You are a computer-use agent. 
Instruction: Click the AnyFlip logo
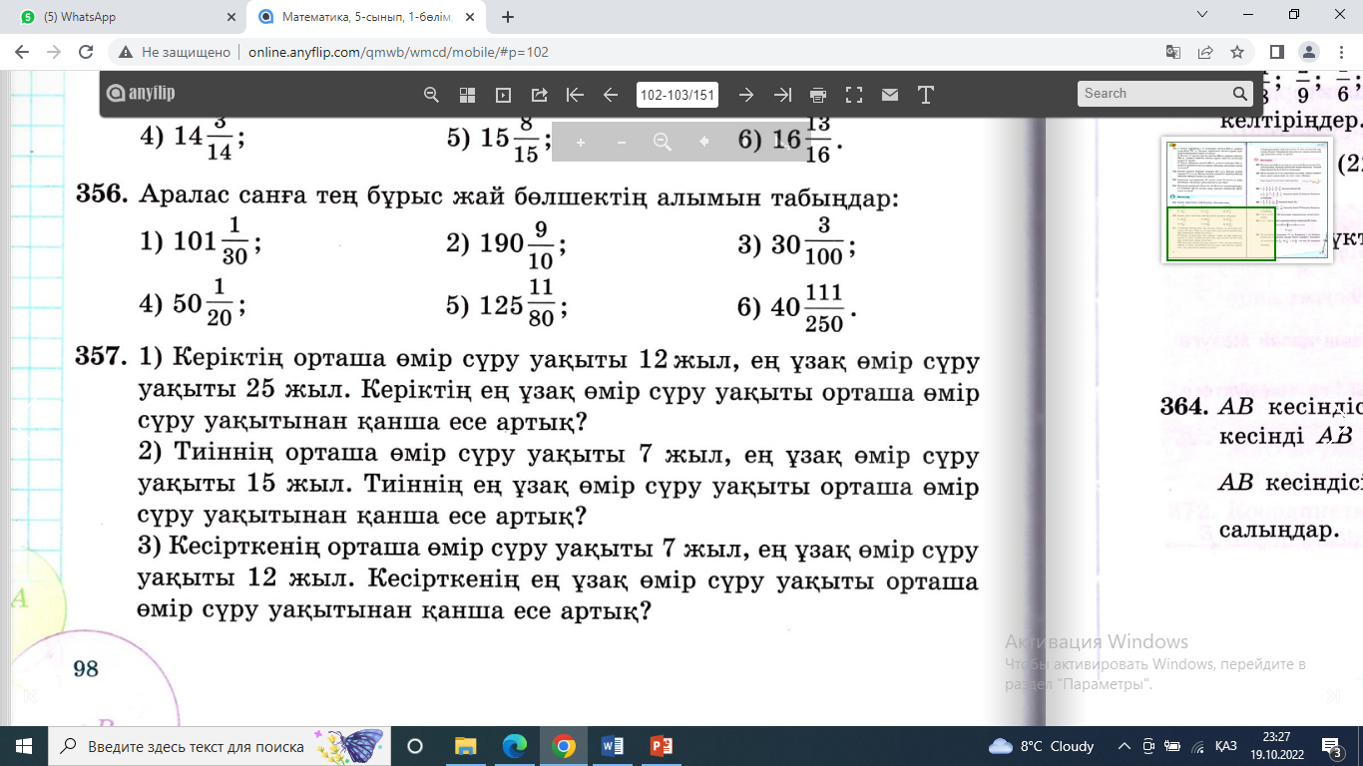(140, 94)
